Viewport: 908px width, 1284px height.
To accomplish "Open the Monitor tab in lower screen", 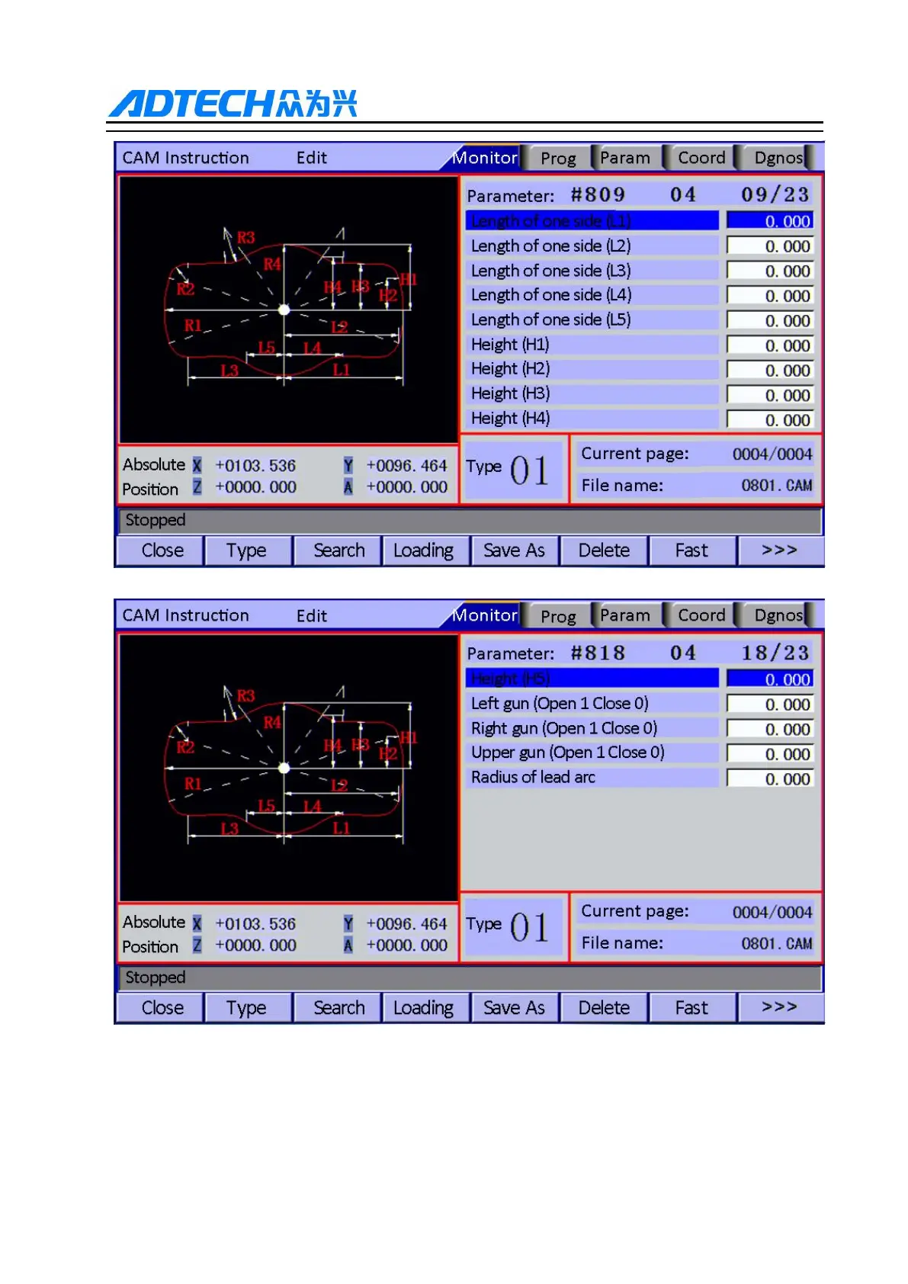I will (x=484, y=615).
